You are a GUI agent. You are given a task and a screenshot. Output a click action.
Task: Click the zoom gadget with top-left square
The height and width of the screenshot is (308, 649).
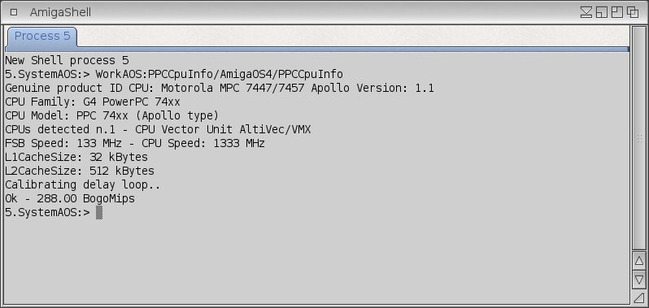617,12
